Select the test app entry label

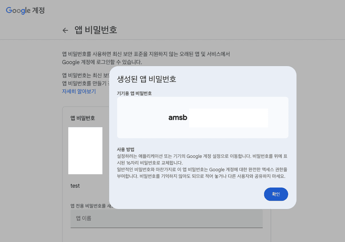pos(75,186)
